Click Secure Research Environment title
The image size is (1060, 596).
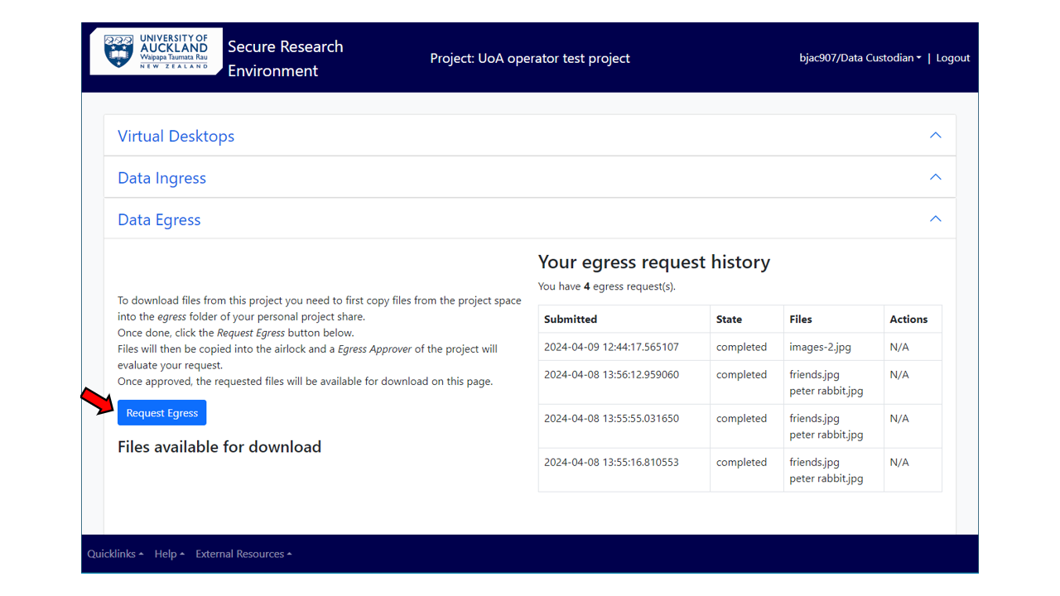(x=285, y=59)
